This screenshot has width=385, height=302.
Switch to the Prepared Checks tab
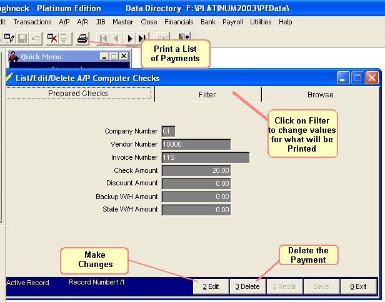click(x=78, y=94)
